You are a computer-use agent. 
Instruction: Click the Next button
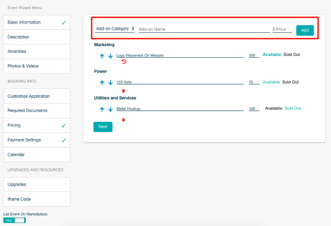coord(103,127)
